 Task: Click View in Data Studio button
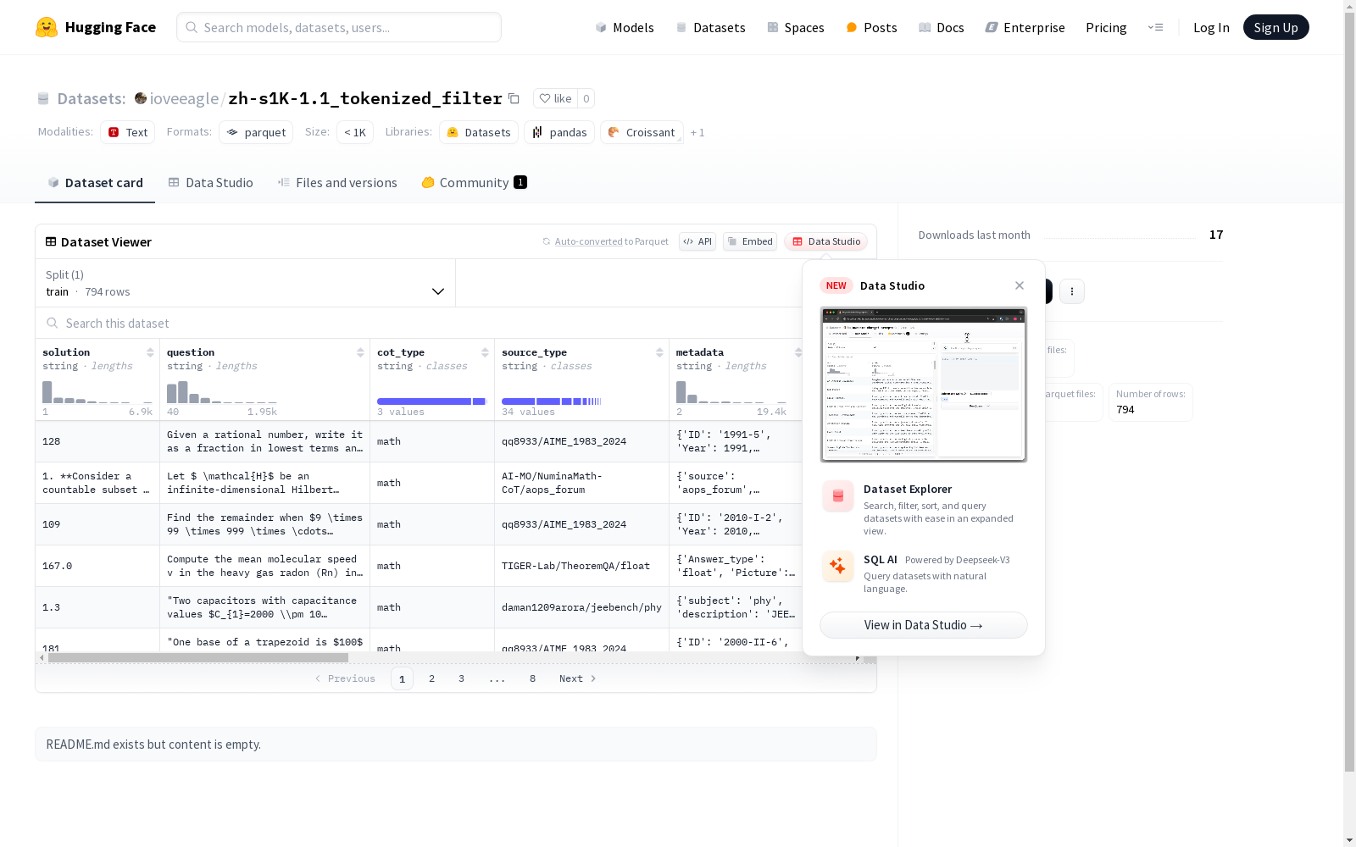[924, 625]
